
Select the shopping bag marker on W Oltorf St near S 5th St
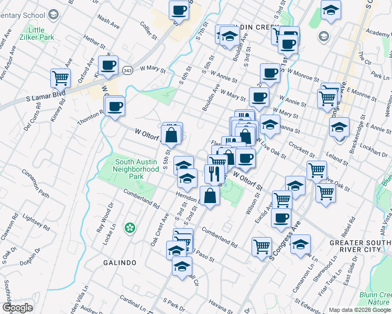click(171, 136)
